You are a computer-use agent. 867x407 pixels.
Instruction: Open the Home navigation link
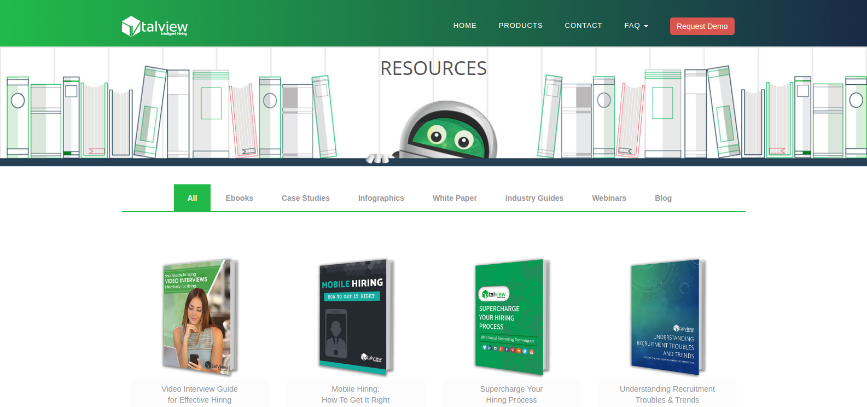[x=464, y=26]
